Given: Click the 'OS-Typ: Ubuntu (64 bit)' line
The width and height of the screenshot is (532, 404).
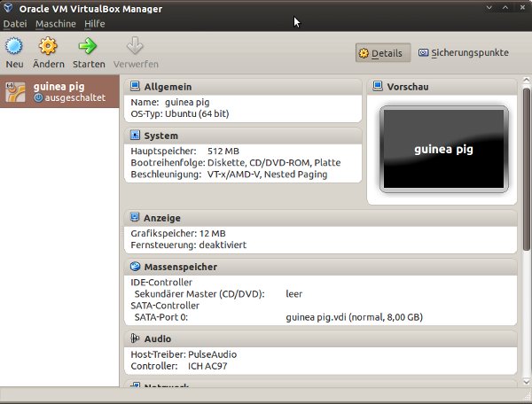Looking at the screenshot, I should coord(180,113).
